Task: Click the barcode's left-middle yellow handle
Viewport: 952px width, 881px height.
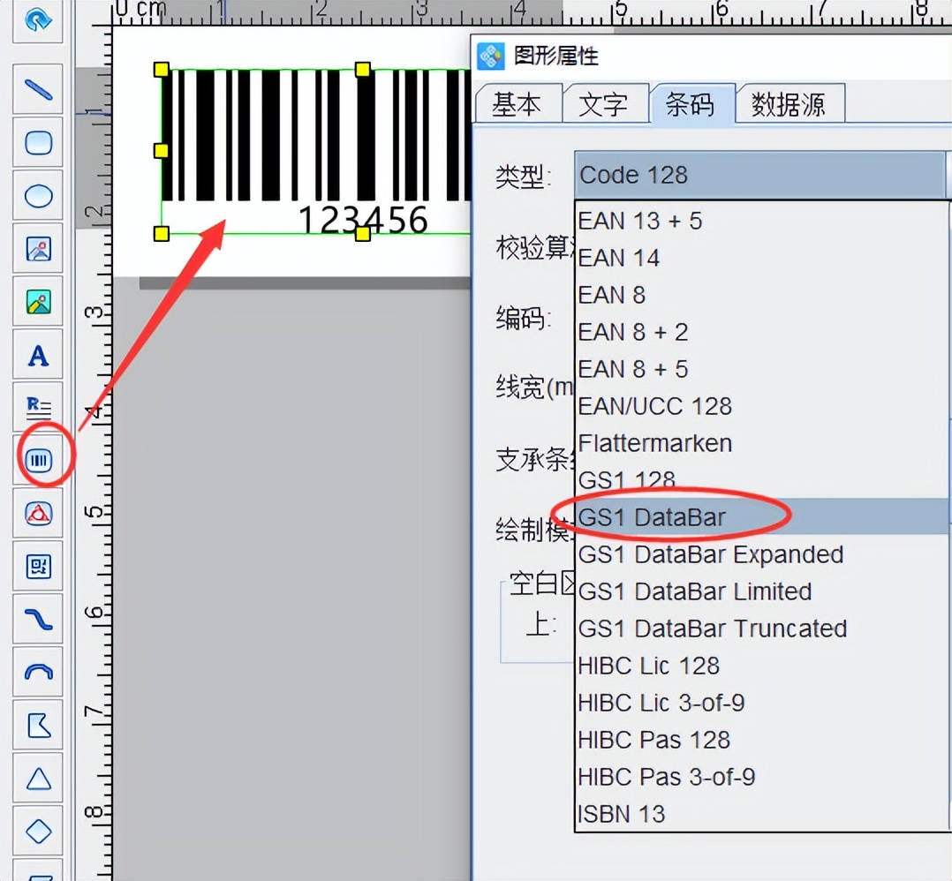Action: (x=162, y=150)
